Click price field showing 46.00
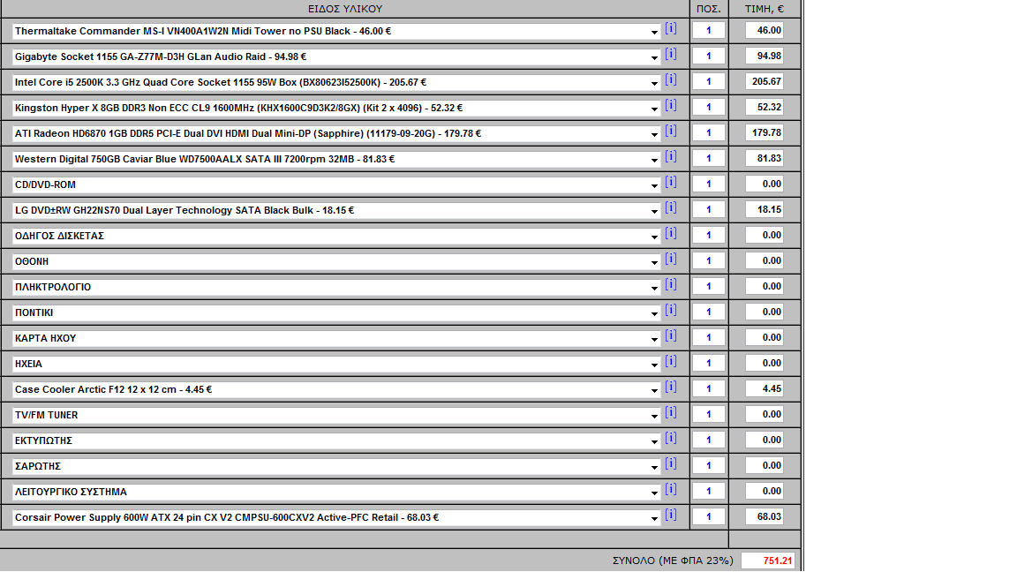The height and width of the screenshot is (572, 1017). tap(764, 31)
